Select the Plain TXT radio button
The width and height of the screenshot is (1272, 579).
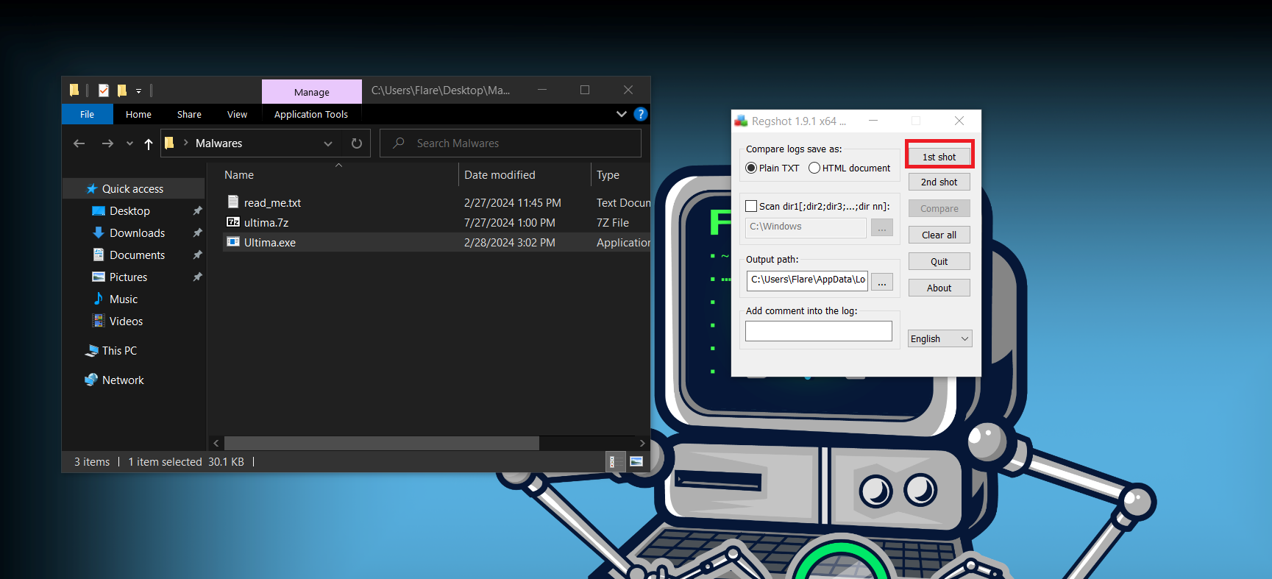point(751,168)
